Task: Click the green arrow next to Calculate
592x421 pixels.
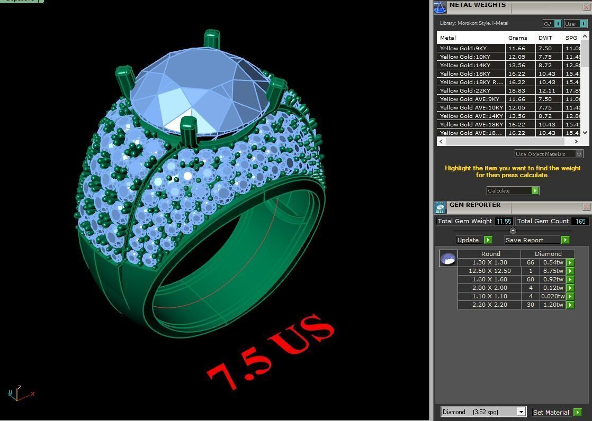Action: pos(535,190)
